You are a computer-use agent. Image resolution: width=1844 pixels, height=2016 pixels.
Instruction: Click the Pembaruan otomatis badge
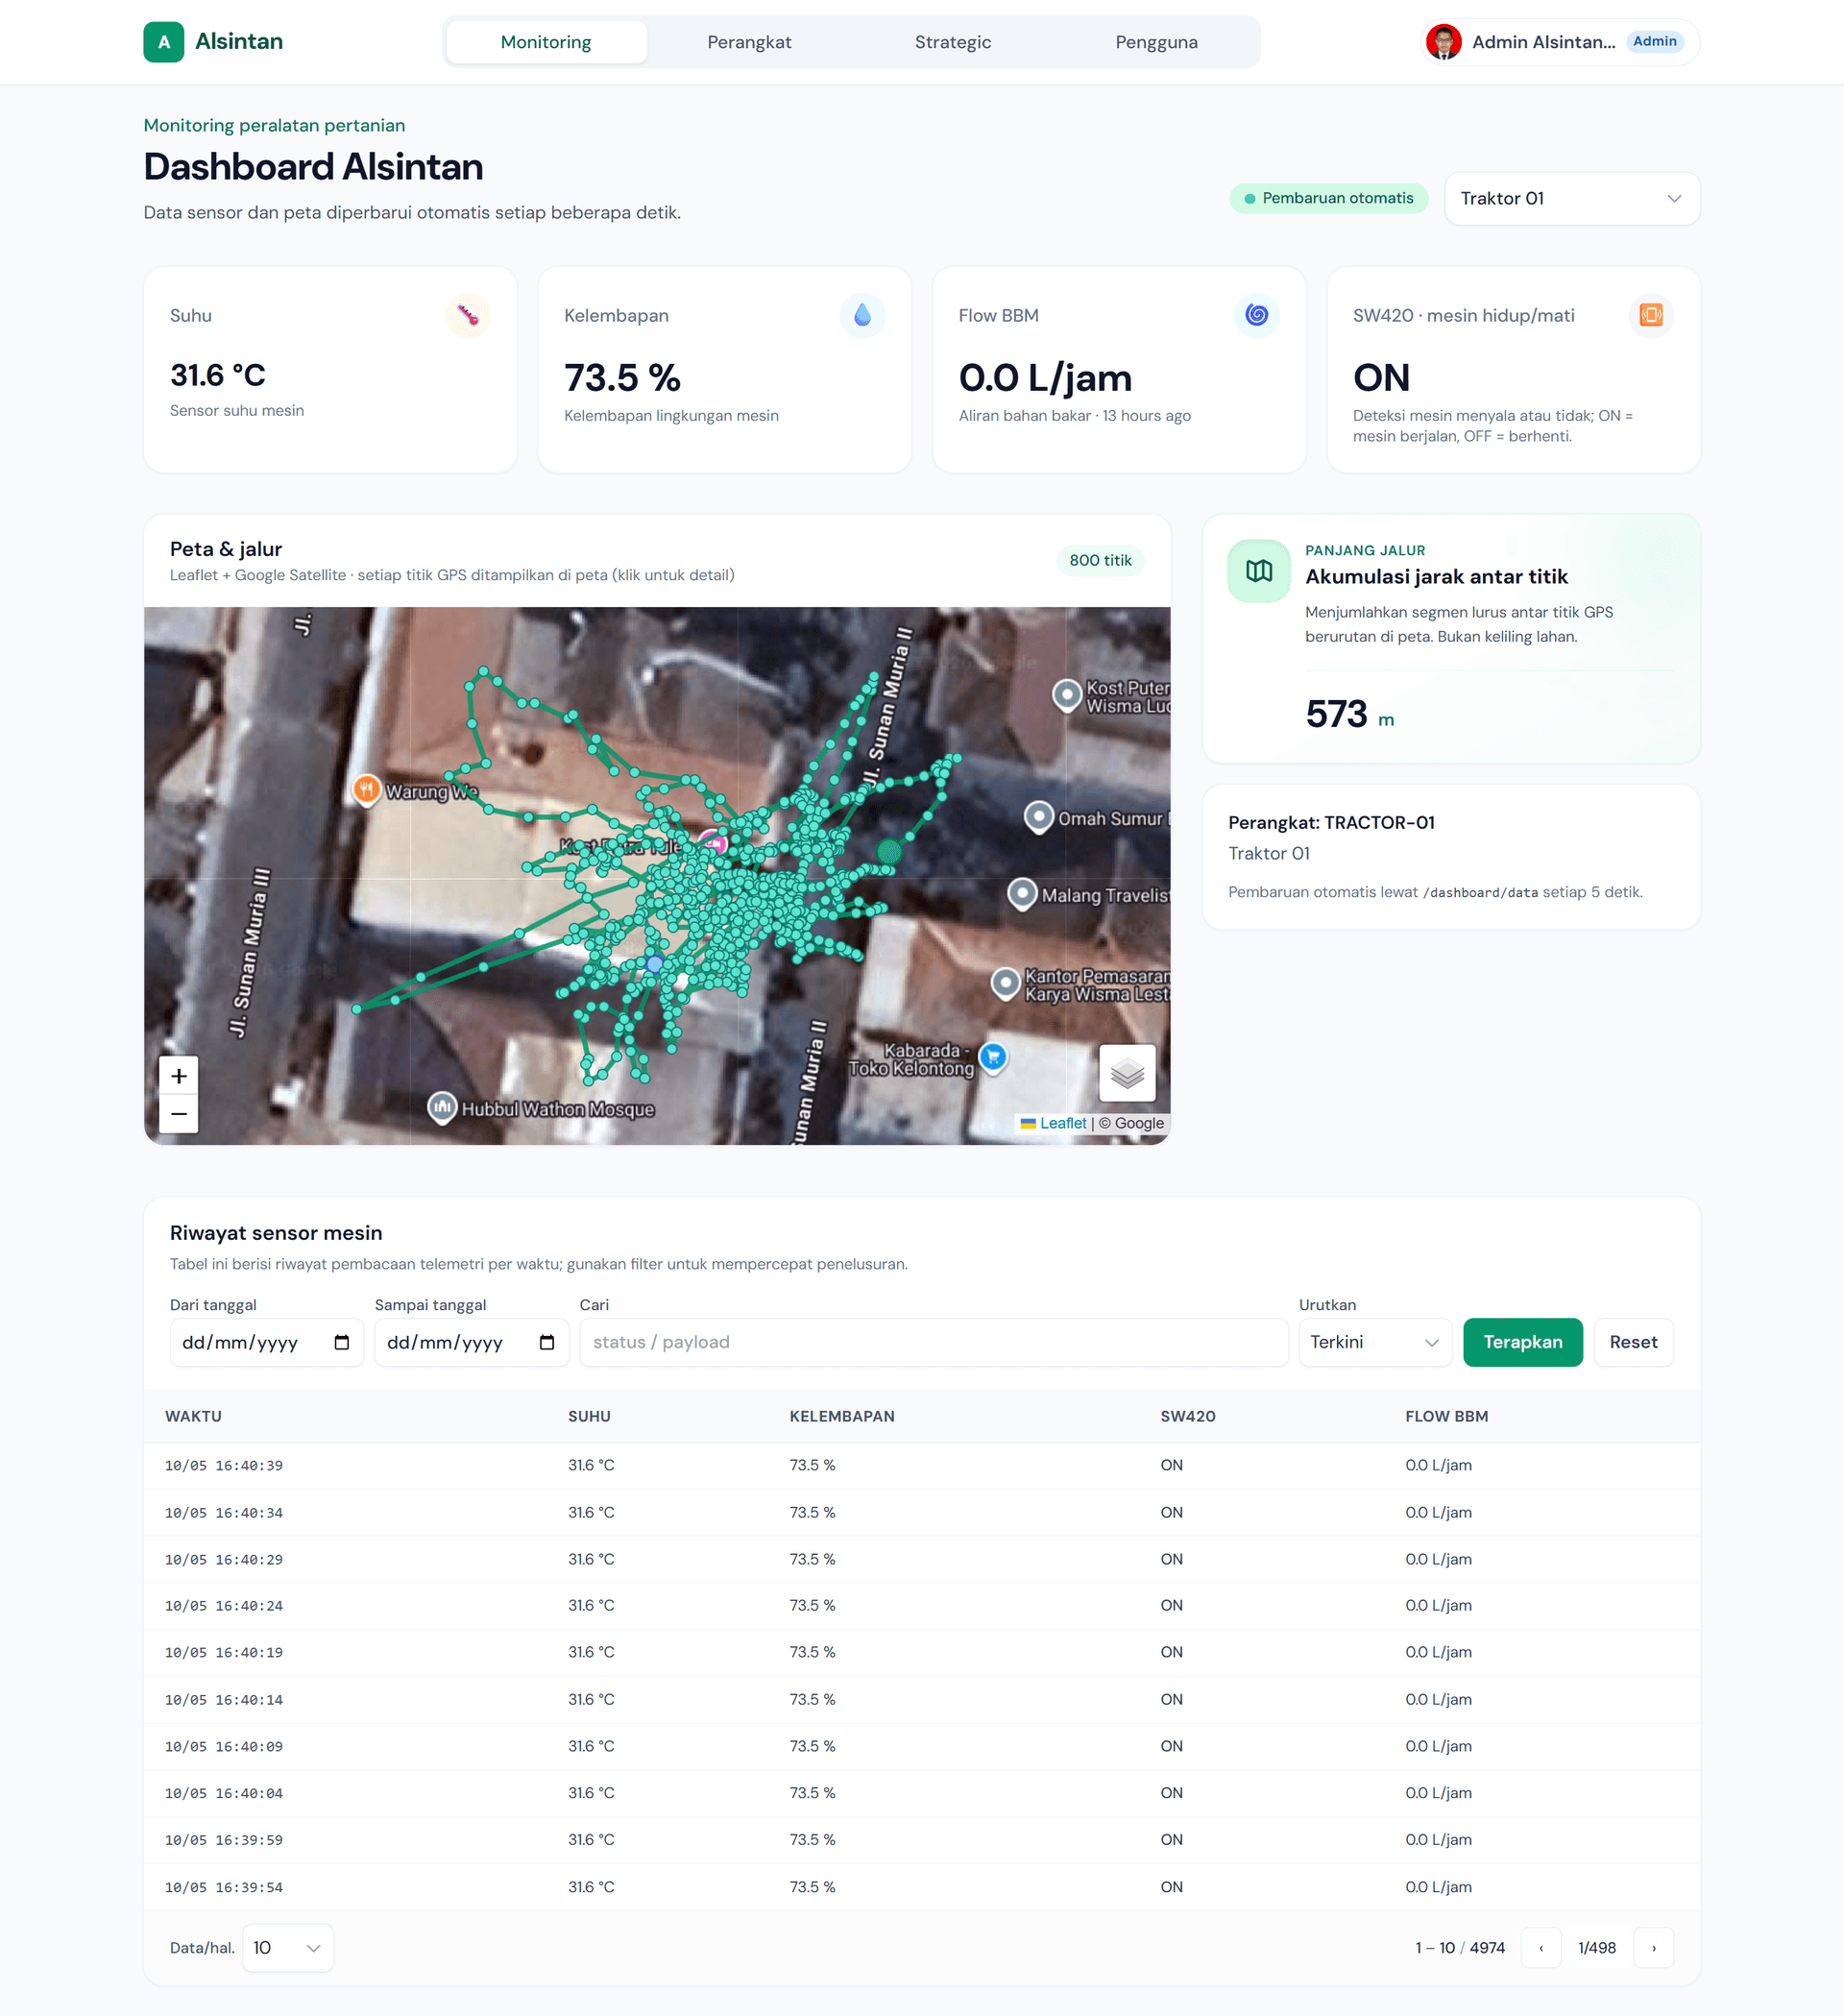click(x=1329, y=199)
